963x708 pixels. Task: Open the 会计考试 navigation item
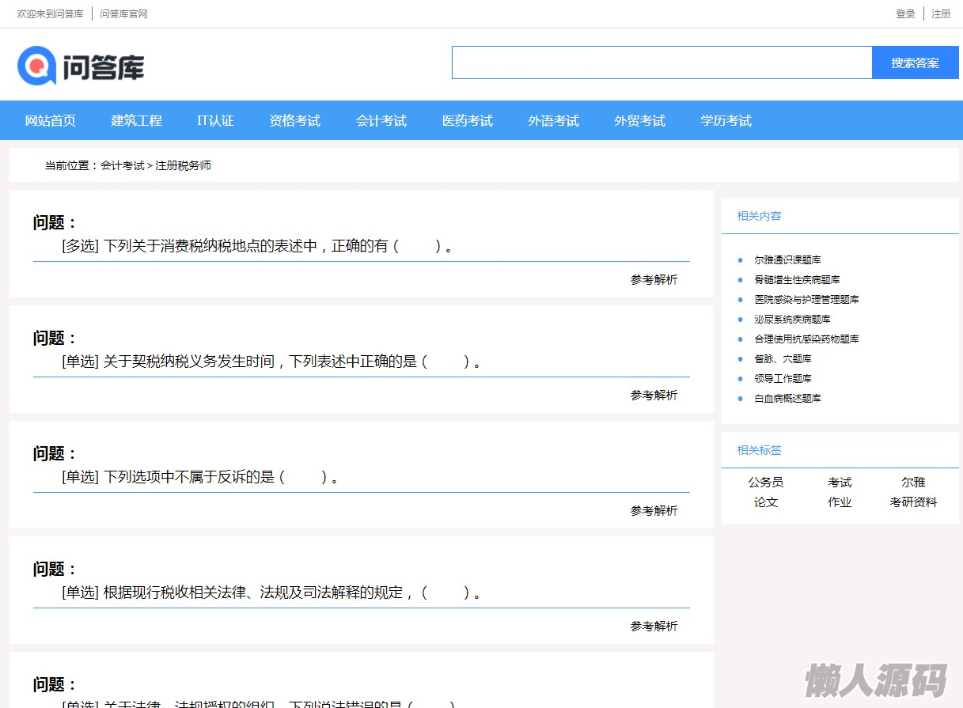point(381,121)
